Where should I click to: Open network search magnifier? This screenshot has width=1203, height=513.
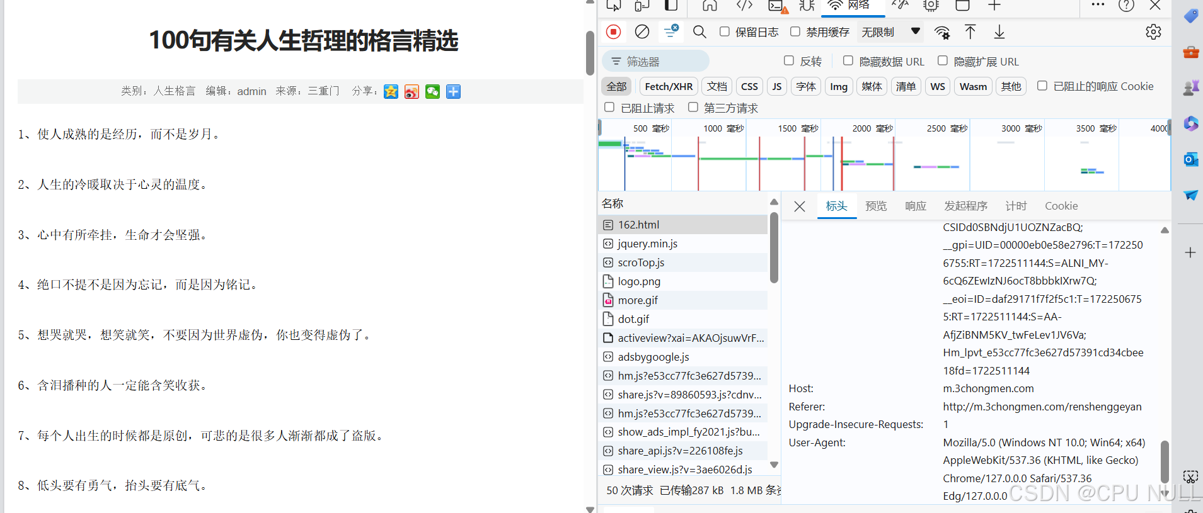699,31
